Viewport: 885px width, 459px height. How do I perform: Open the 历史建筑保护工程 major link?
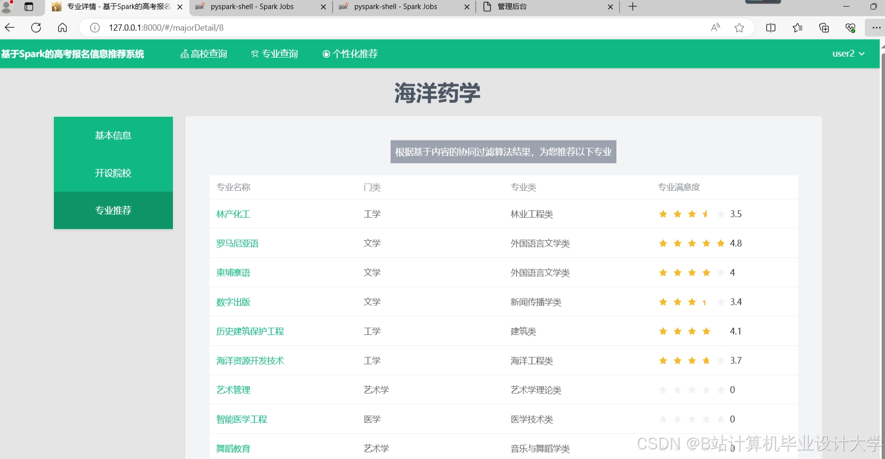250,331
